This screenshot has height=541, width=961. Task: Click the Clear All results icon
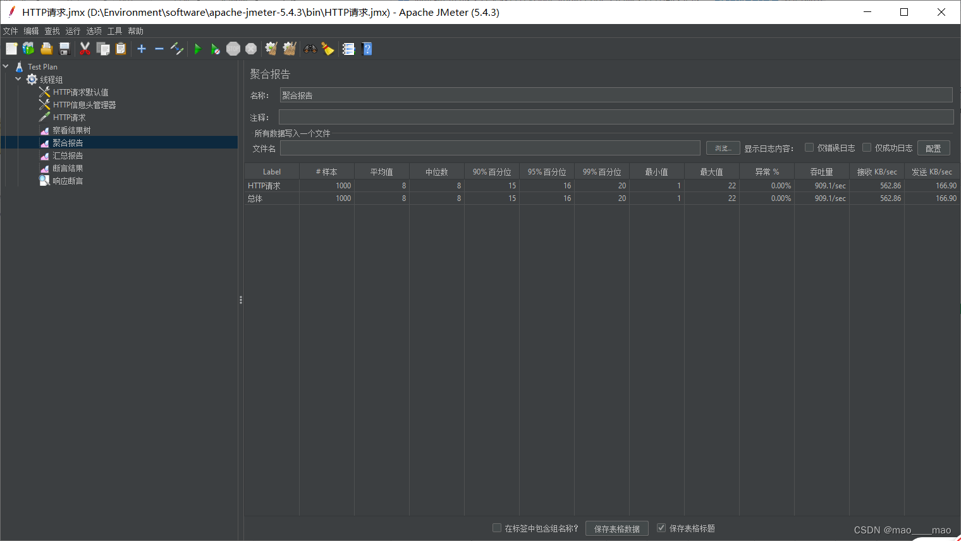tap(290, 49)
